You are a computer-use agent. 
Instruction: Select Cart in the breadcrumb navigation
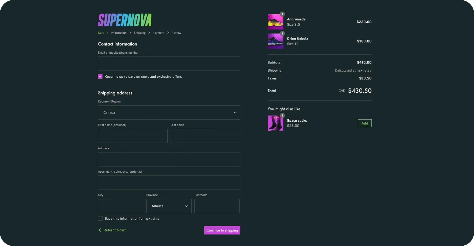point(101,33)
